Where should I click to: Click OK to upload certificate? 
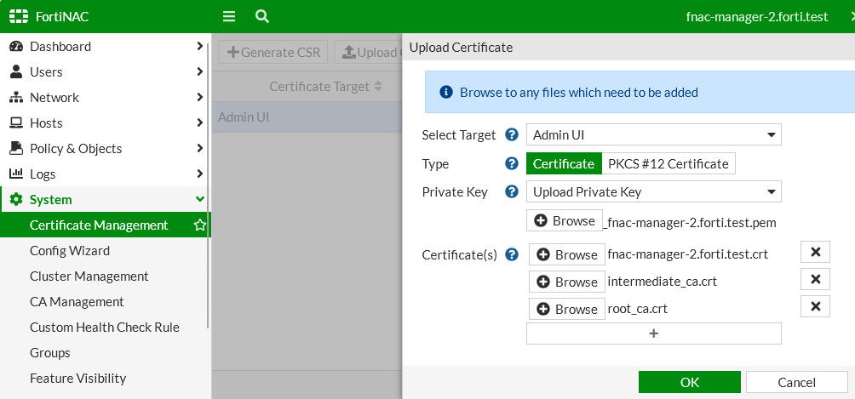click(690, 382)
